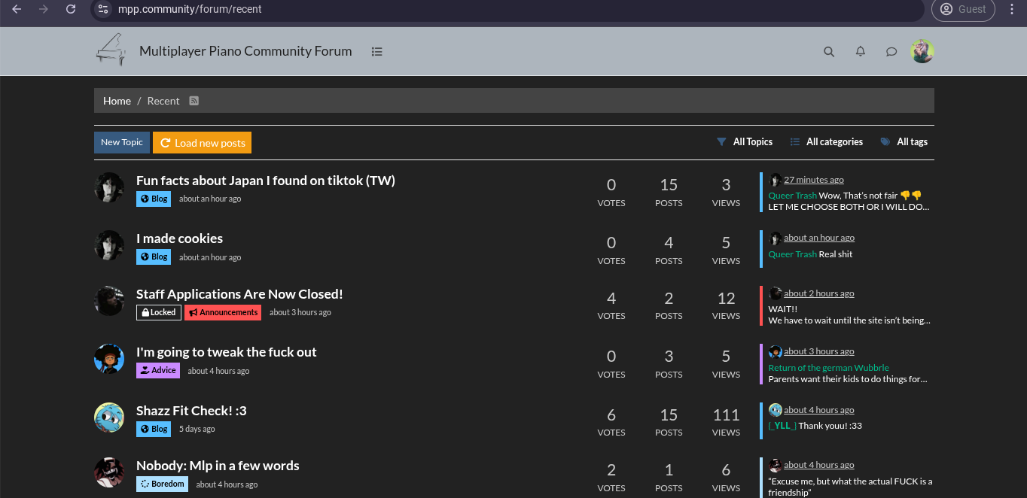This screenshot has width=1027, height=498.
Task: Expand the All categories filter
Action: (x=827, y=142)
